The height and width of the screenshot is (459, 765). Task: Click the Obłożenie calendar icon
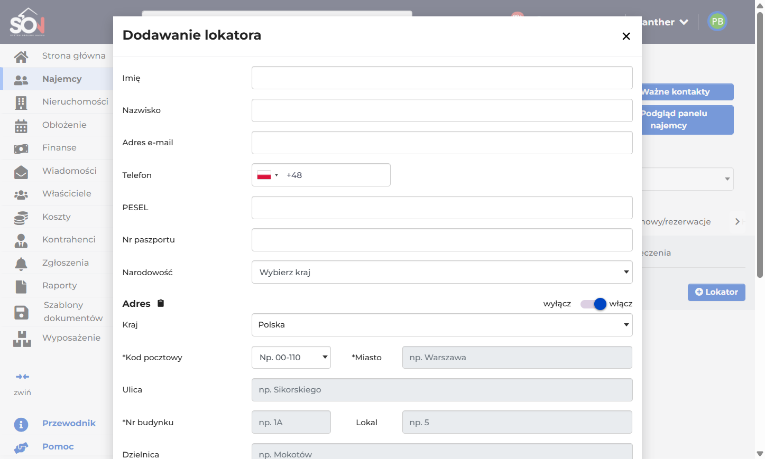(21, 126)
